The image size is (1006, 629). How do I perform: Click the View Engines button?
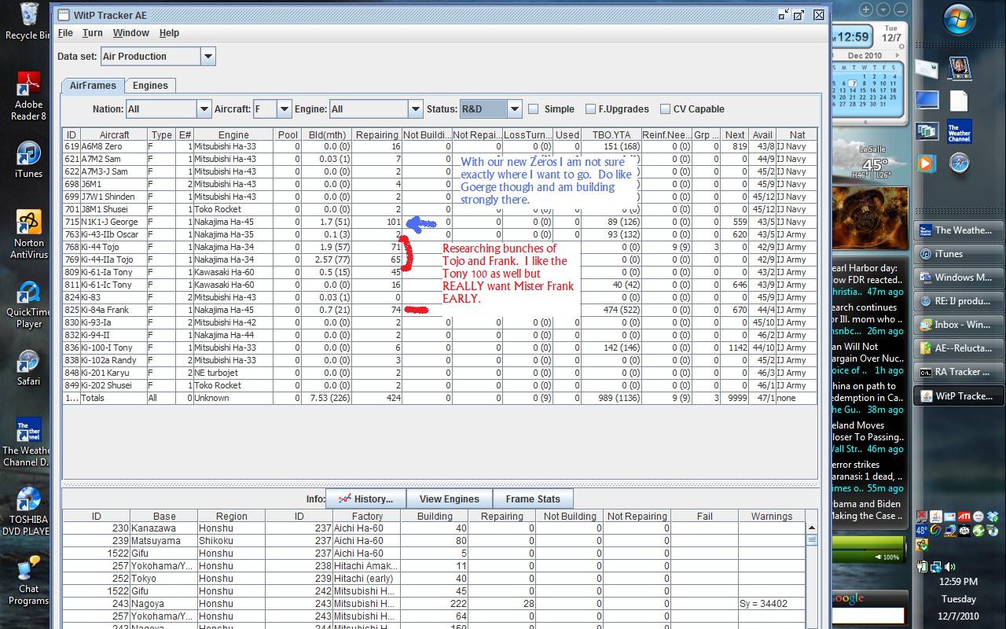click(x=449, y=498)
